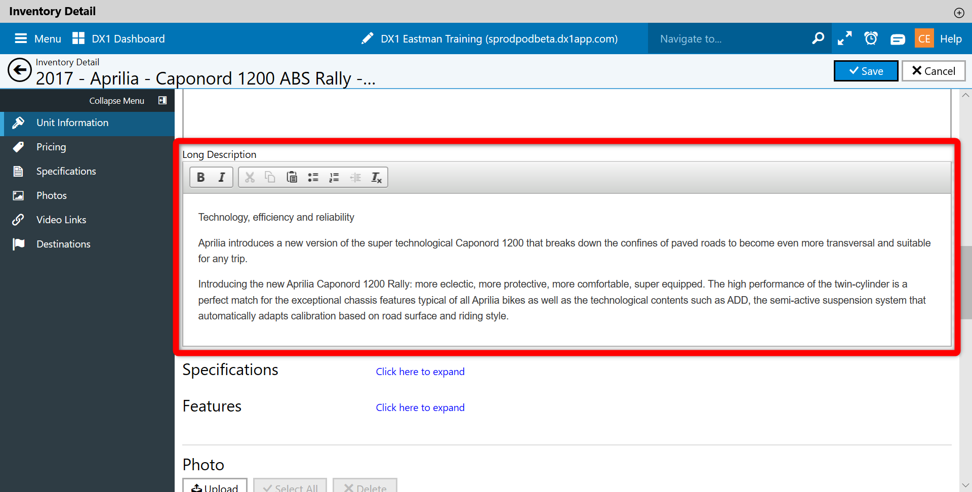The image size is (972, 492).
Task: Open the Pricing section
Action: coord(87,147)
